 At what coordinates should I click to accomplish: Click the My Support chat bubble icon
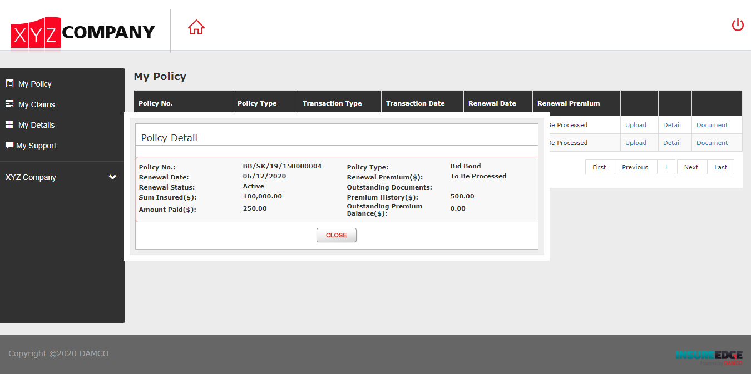point(9,145)
